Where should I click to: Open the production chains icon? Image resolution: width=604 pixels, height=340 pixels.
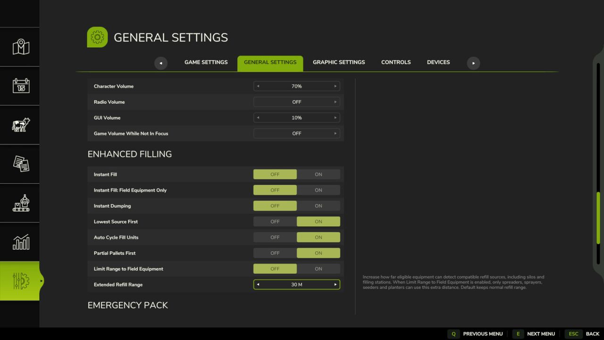(x=21, y=203)
